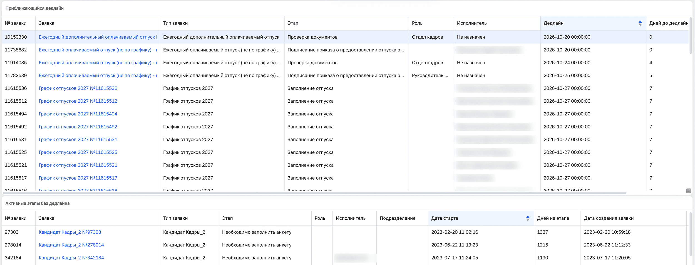Click the Приближающийся дедлайн section title
This screenshot has height=265, width=695.
(x=34, y=8)
